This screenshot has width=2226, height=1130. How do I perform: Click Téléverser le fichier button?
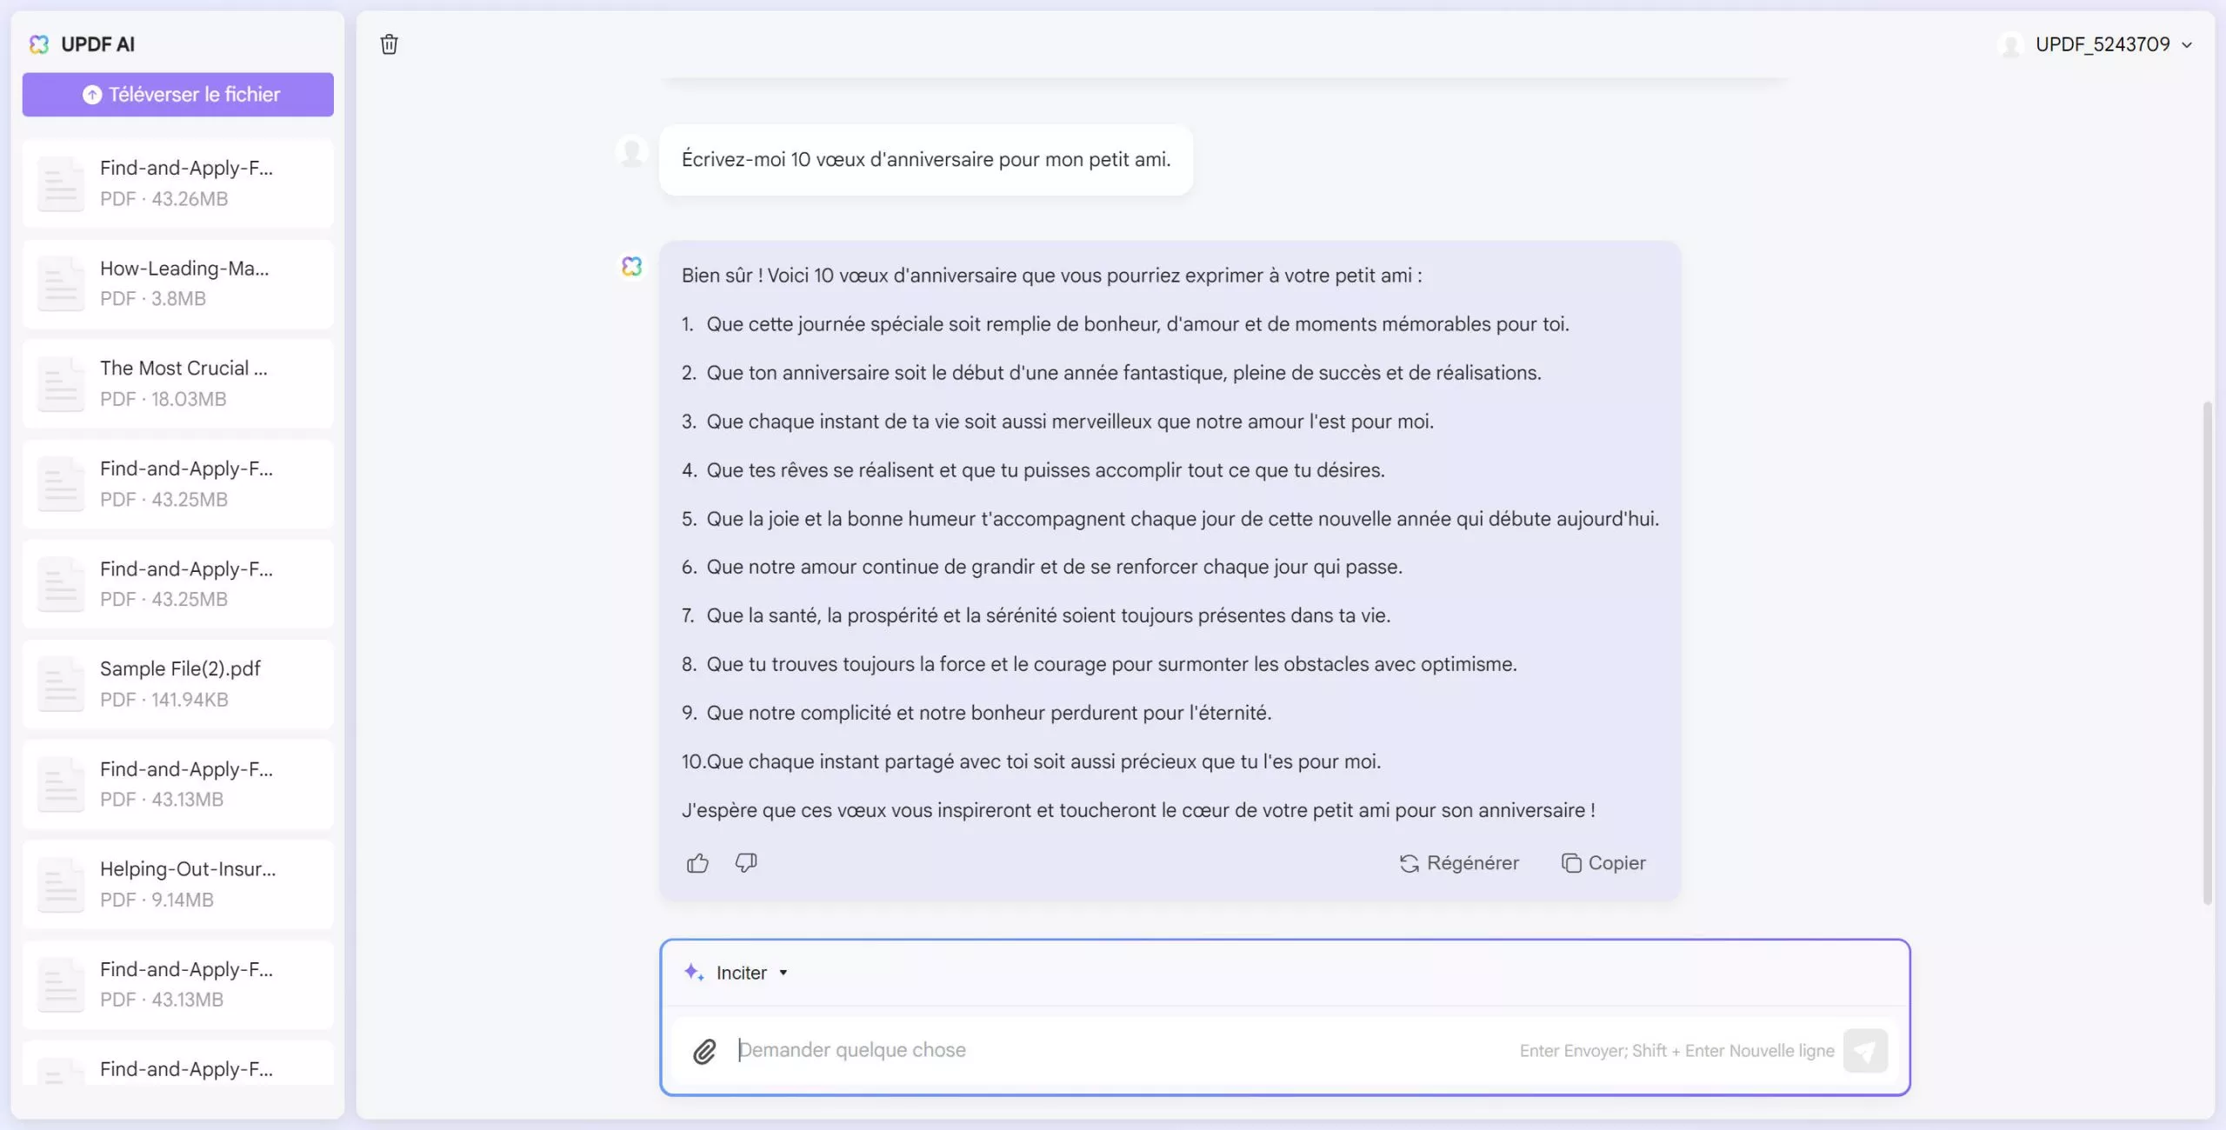pyautogui.click(x=178, y=95)
